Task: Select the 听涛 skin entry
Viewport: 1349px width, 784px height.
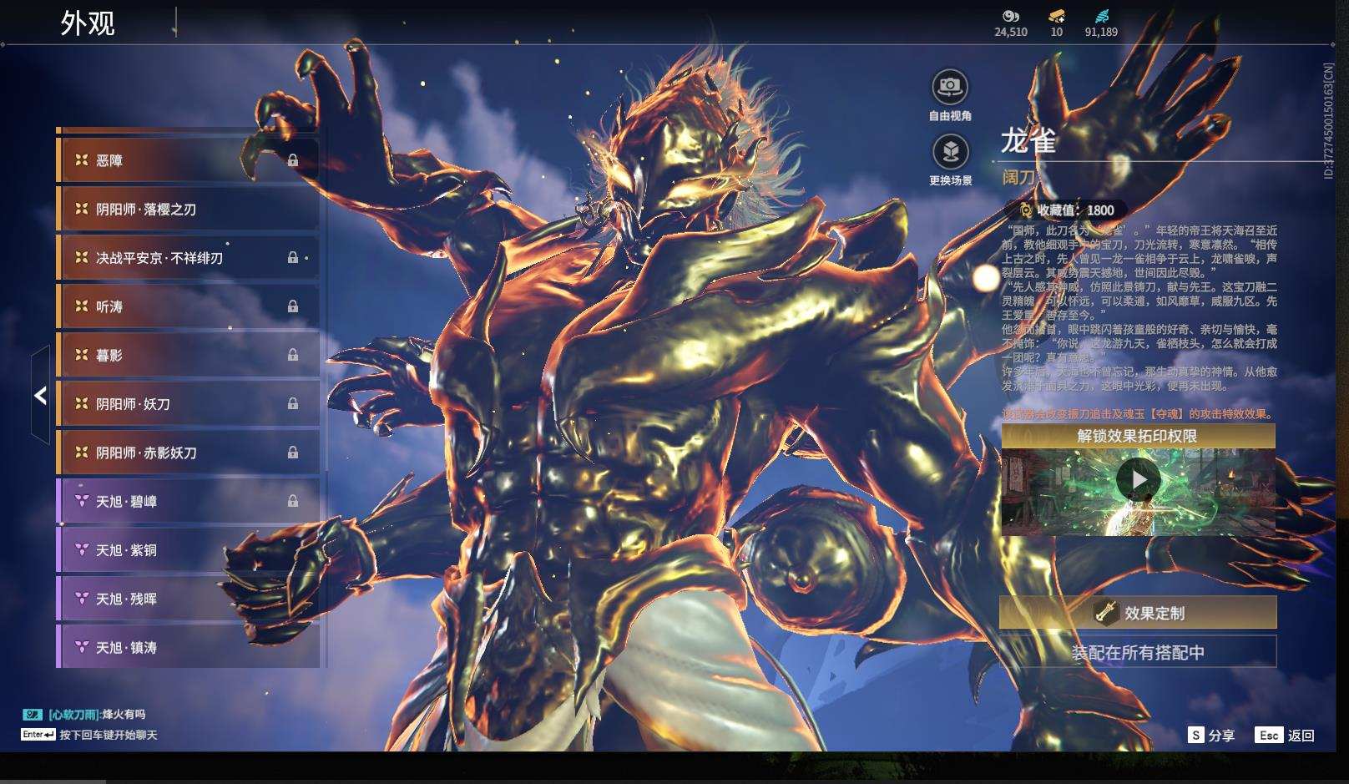Action: (x=188, y=306)
